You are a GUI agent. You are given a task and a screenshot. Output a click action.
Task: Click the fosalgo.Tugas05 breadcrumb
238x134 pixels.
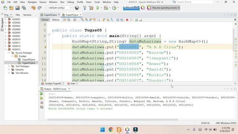[x=53, y=83]
